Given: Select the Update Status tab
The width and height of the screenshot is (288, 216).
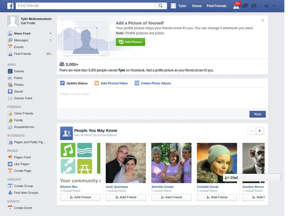Looking at the screenshot, I should [74, 83].
